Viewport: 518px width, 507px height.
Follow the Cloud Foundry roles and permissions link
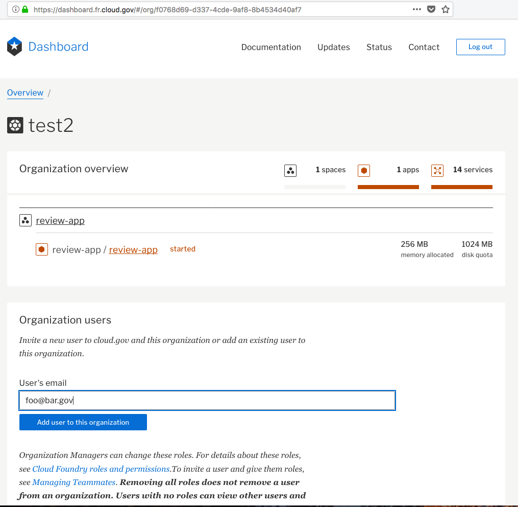(100, 469)
